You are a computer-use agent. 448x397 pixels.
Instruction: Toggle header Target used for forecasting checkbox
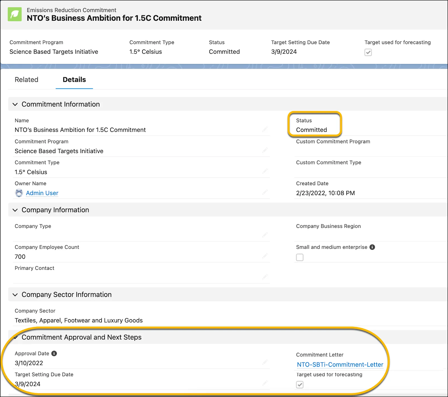click(368, 52)
